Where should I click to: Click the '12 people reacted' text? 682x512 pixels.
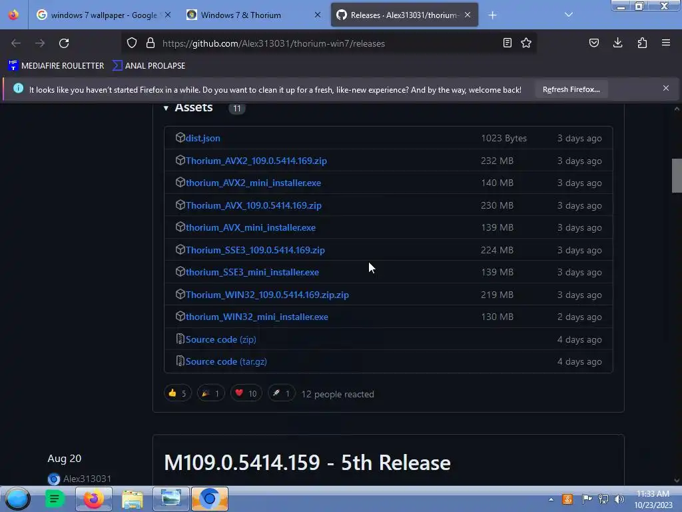coord(338,394)
